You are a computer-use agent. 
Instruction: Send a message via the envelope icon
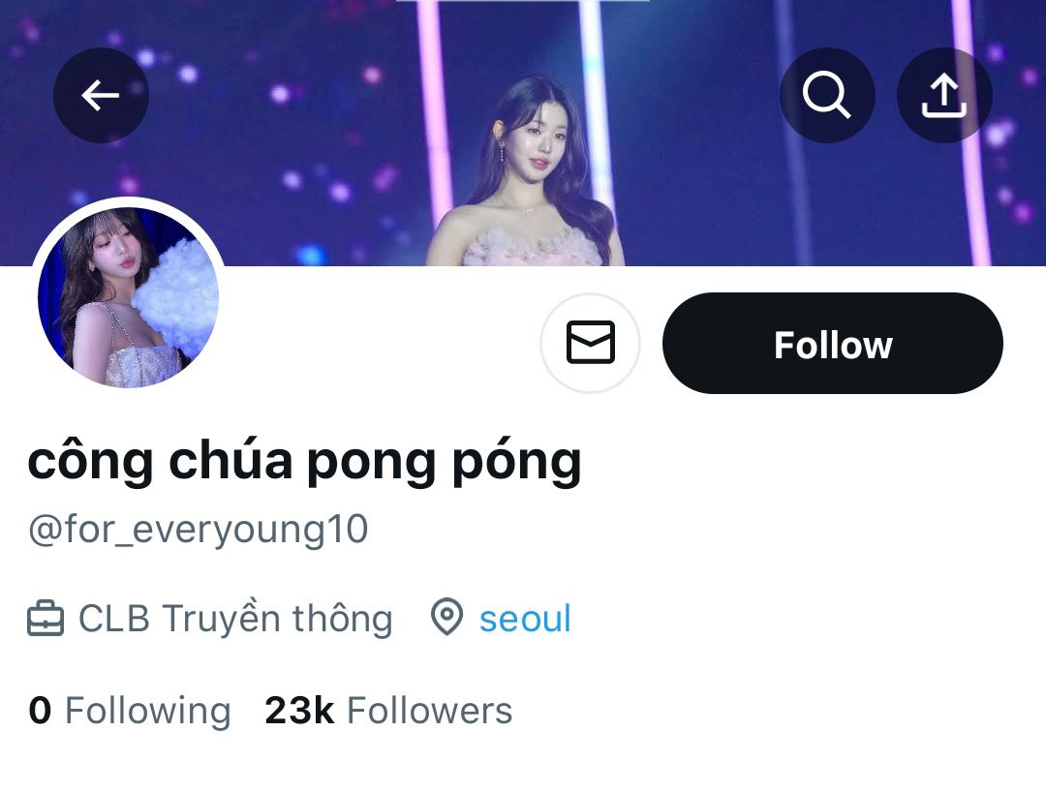pos(591,343)
